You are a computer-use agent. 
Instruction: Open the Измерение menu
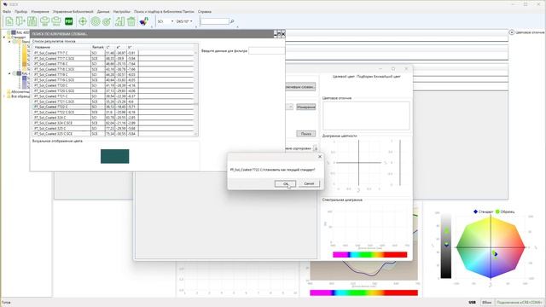tap(40, 11)
